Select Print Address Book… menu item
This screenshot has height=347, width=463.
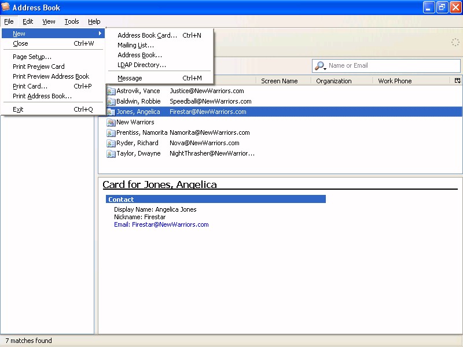click(x=53, y=96)
